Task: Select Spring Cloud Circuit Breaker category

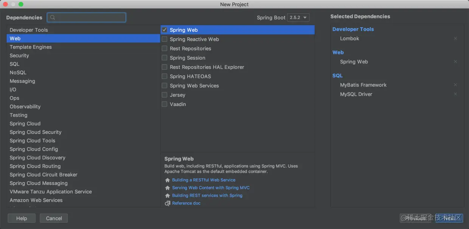Action: (83, 175)
